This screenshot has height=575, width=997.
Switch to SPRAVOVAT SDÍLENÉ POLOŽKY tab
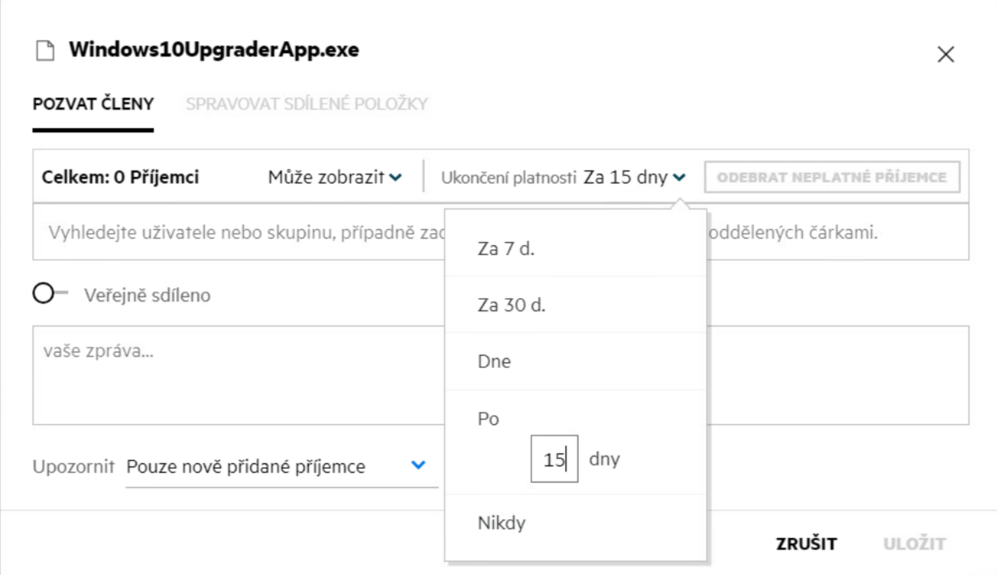coord(307,104)
